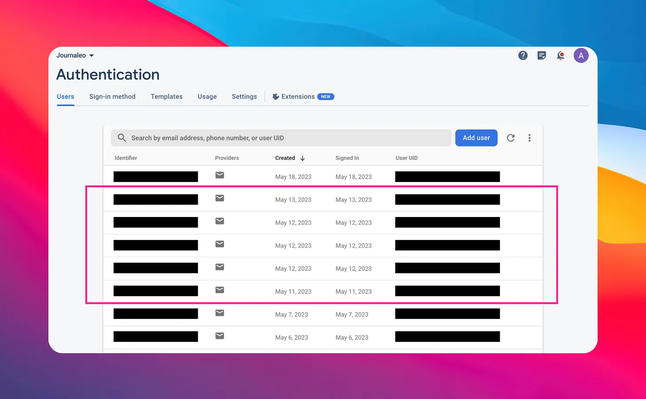This screenshot has height=399, width=646.
Task: Click email provider icon in May 13 row
Action: (220, 198)
